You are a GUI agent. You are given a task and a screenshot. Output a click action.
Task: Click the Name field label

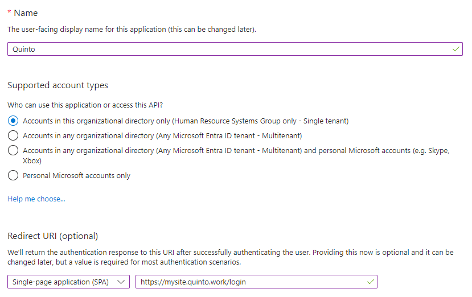click(26, 13)
